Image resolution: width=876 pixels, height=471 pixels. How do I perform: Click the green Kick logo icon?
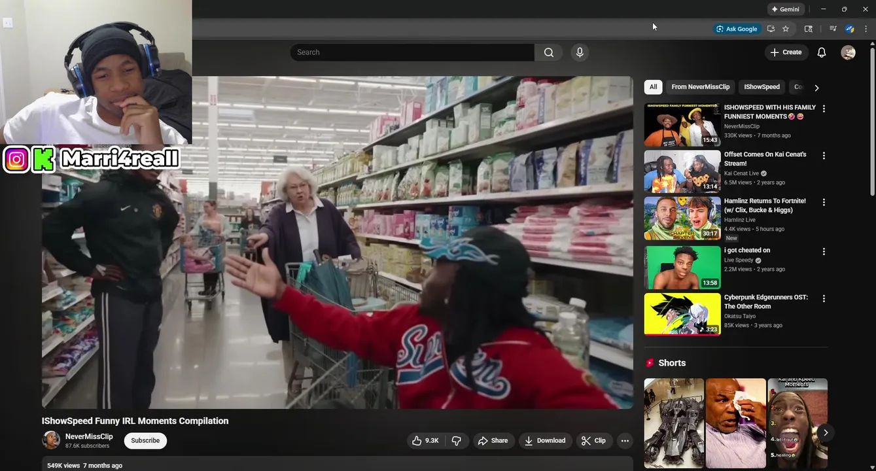43,160
